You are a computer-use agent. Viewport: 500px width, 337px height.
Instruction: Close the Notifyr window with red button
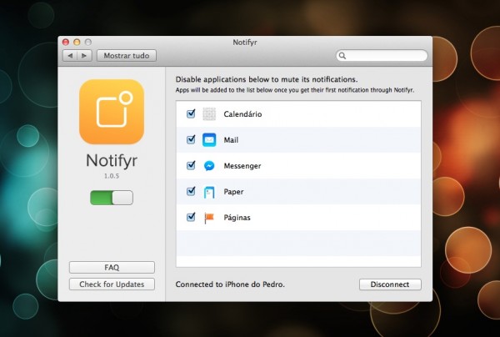66,42
